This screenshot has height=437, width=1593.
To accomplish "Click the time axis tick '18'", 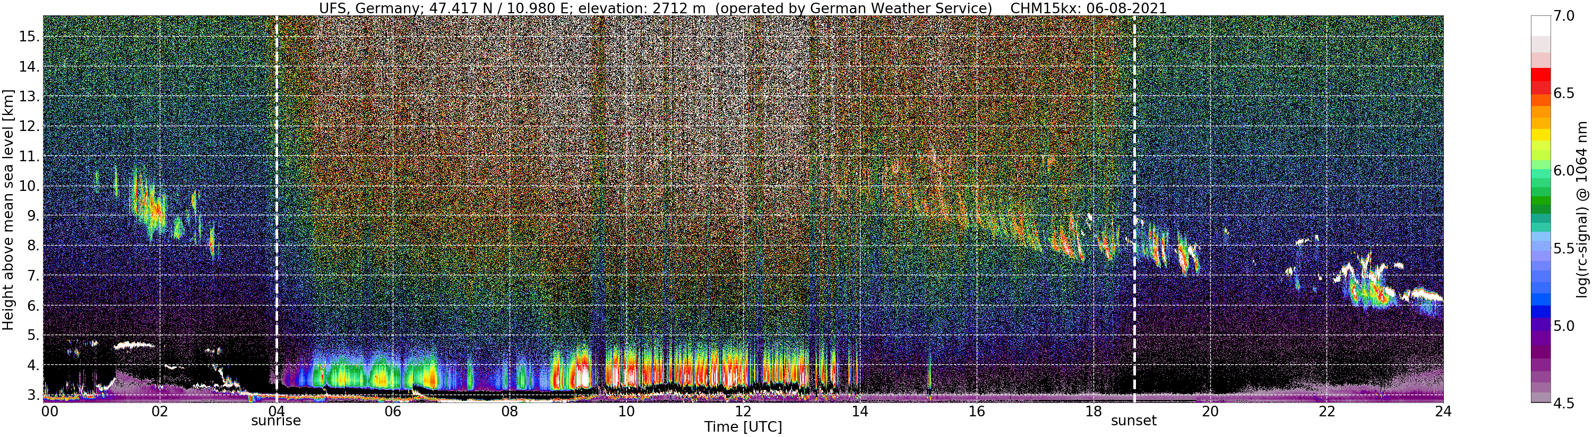I will 1093,412.
